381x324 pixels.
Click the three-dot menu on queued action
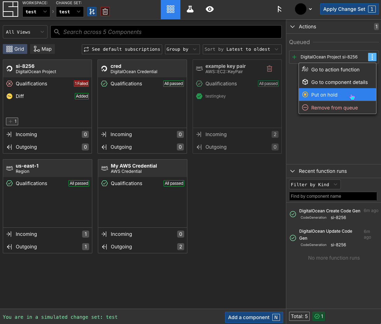tap(372, 57)
